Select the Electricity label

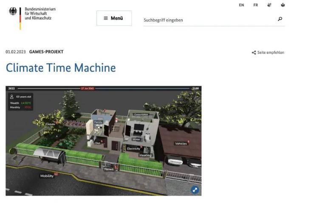[x=133, y=149]
